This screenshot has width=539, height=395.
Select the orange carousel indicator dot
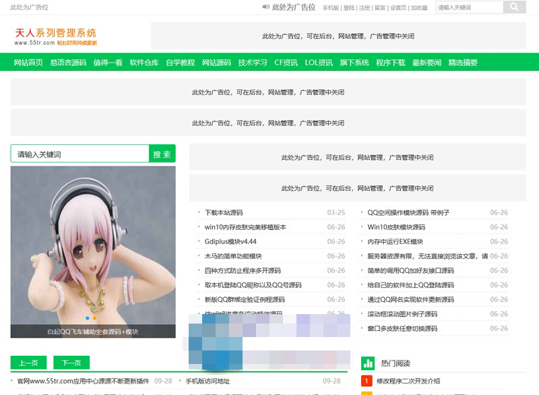pyautogui.click(x=95, y=317)
